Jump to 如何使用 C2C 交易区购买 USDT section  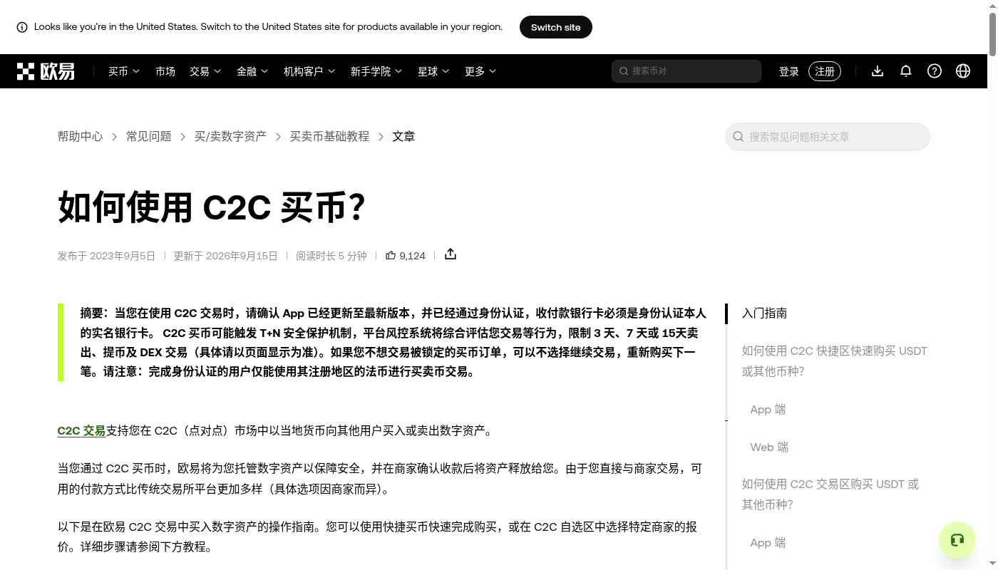pyautogui.click(x=830, y=494)
